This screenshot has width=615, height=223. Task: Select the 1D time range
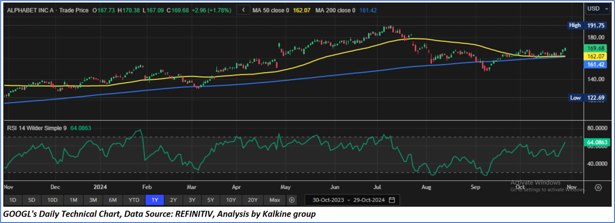pyautogui.click(x=13, y=200)
